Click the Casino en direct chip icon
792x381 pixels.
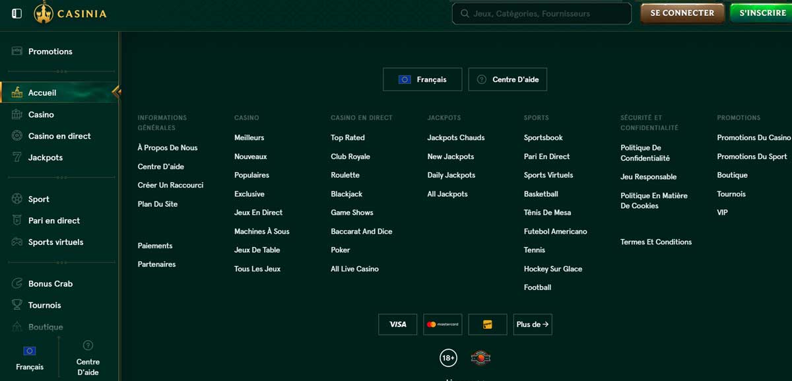(x=17, y=136)
